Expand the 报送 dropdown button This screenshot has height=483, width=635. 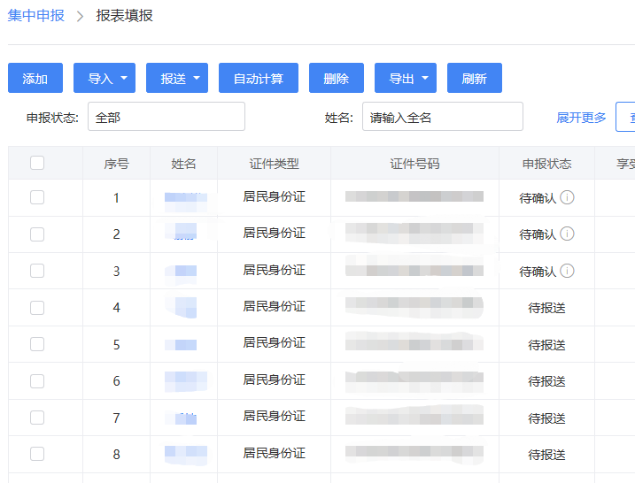click(177, 79)
